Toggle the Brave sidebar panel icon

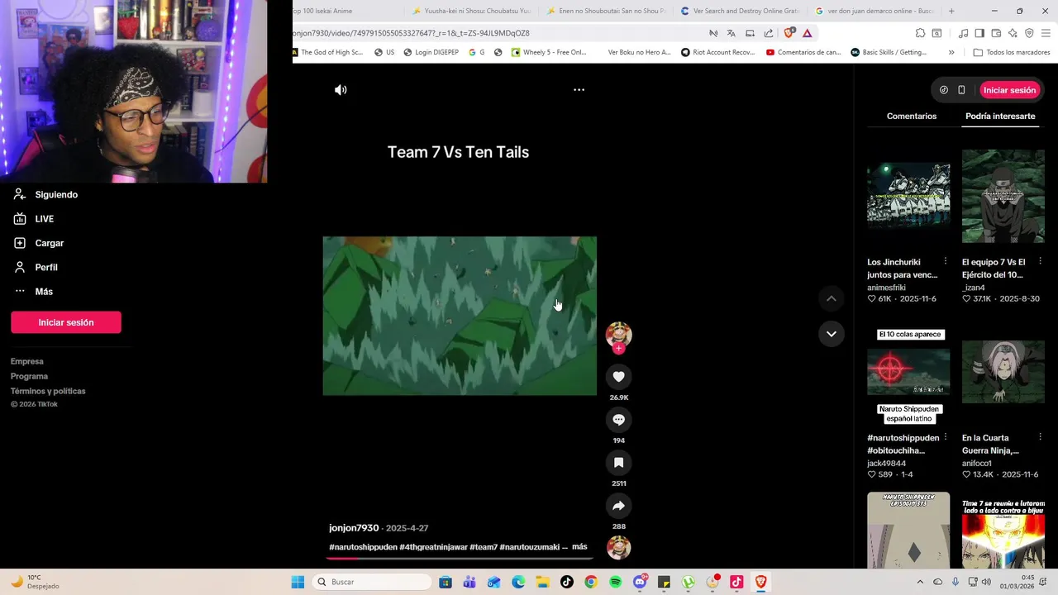(x=979, y=33)
